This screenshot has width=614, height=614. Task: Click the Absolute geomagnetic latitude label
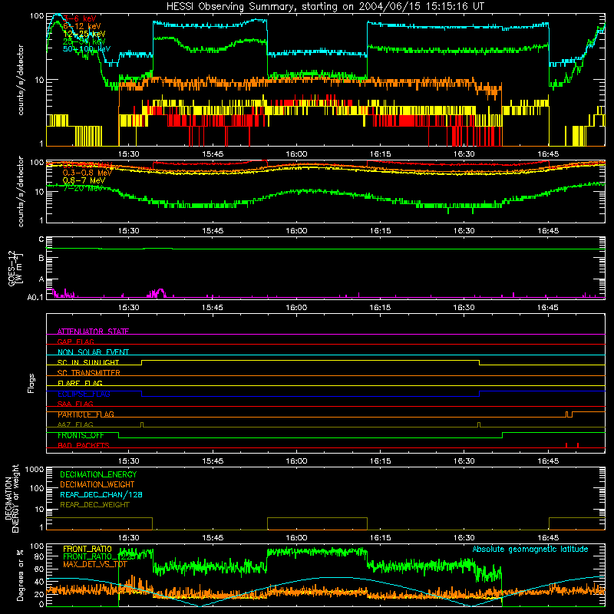pos(530,550)
